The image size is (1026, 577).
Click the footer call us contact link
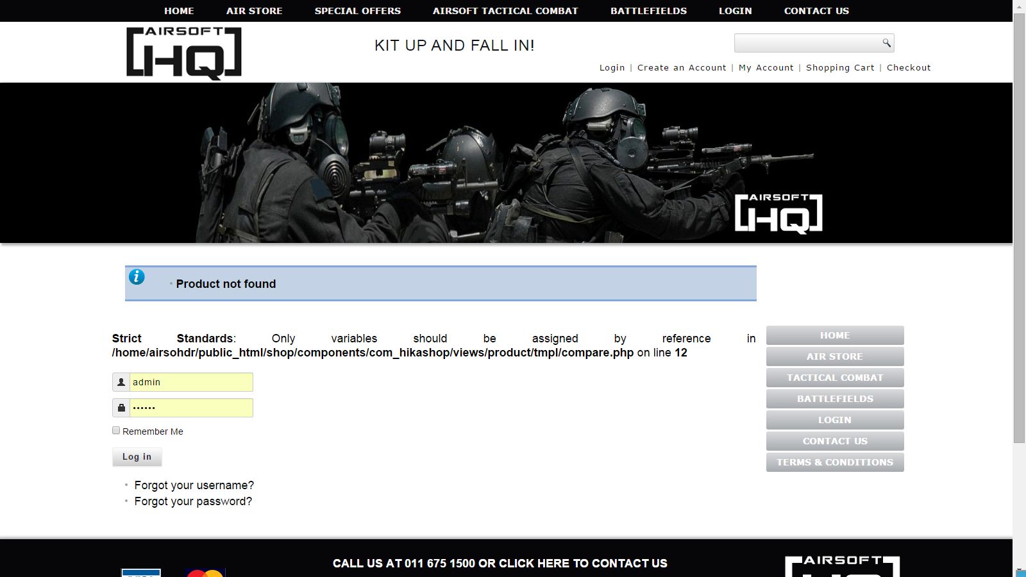tap(500, 564)
